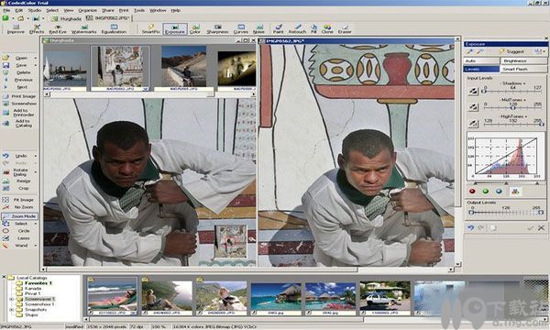Click the Shadows eyedropper picker button
The width and height of the screenshot is (550, 330).
pyautogui.click(x=473, y=91)
